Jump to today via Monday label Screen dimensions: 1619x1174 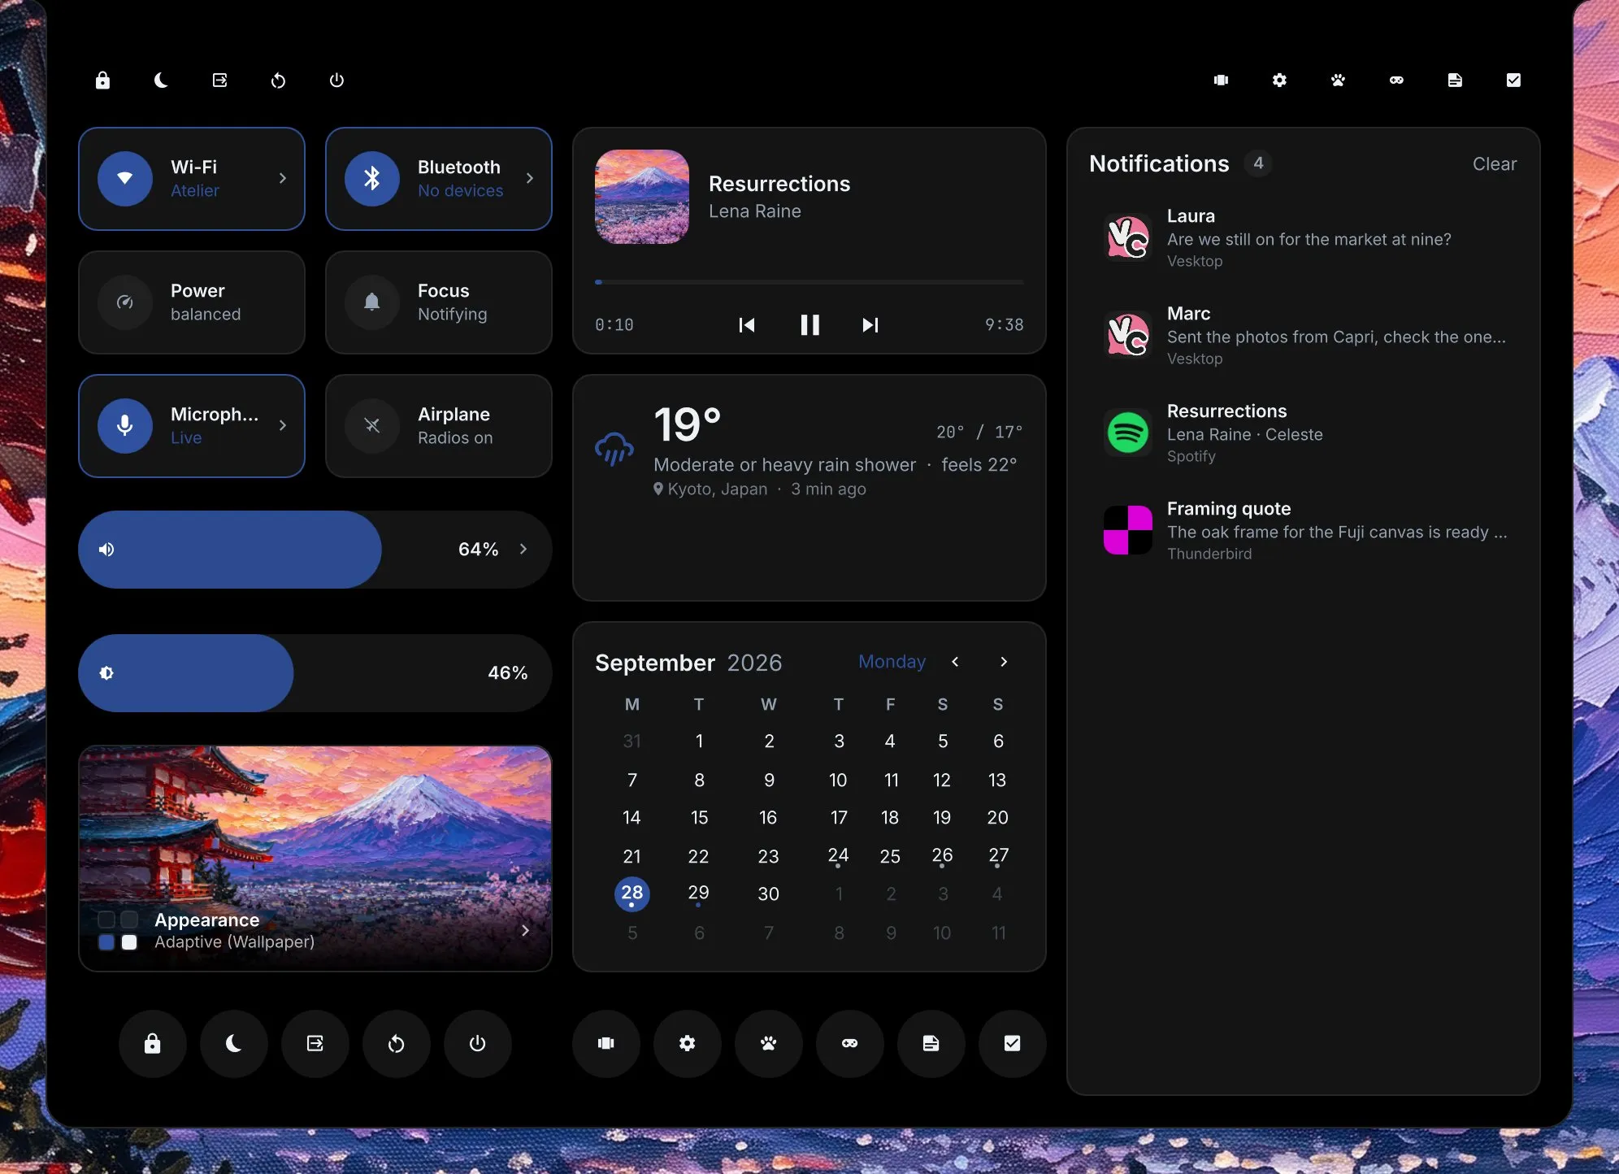[892, 662]
